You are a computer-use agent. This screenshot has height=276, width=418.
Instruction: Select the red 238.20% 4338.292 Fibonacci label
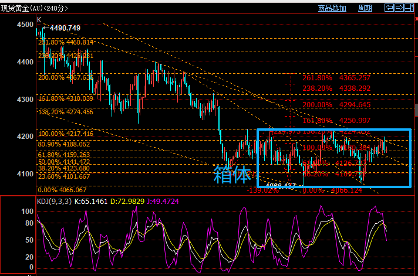[x=336, y=88]
